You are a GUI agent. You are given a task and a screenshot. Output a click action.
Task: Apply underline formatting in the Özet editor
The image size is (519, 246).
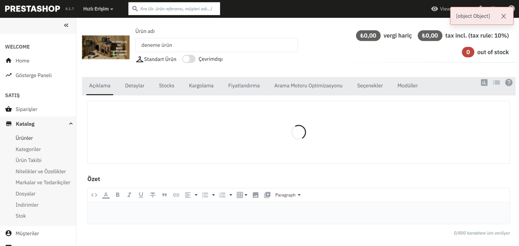[x=141, y=195]
